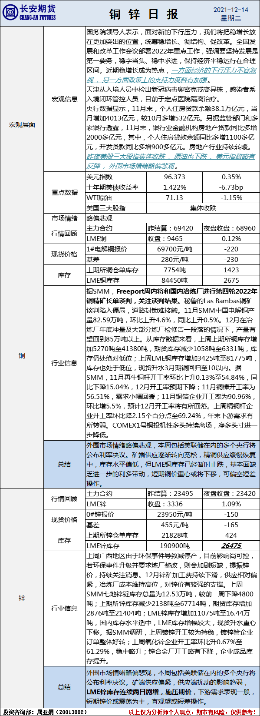Select the 铜锌日报 report title
Image resolution: width=260 pixels, height=716 pixels.
coord(144,14)
